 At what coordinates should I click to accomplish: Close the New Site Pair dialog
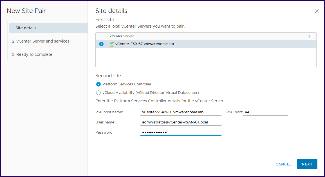317,11
